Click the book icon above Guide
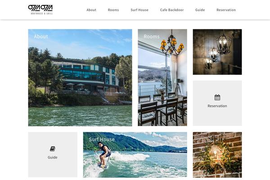270x180 pixels. click(x=53, y=149)
